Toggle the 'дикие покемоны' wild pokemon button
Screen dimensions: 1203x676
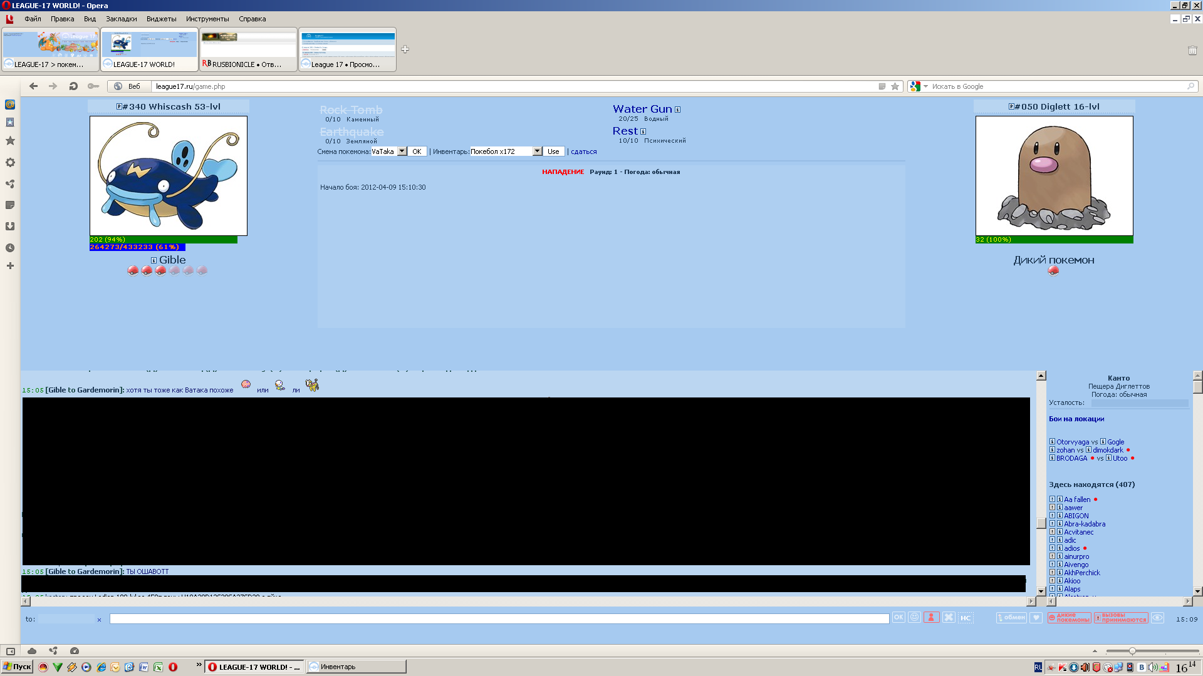[1069, 618]
